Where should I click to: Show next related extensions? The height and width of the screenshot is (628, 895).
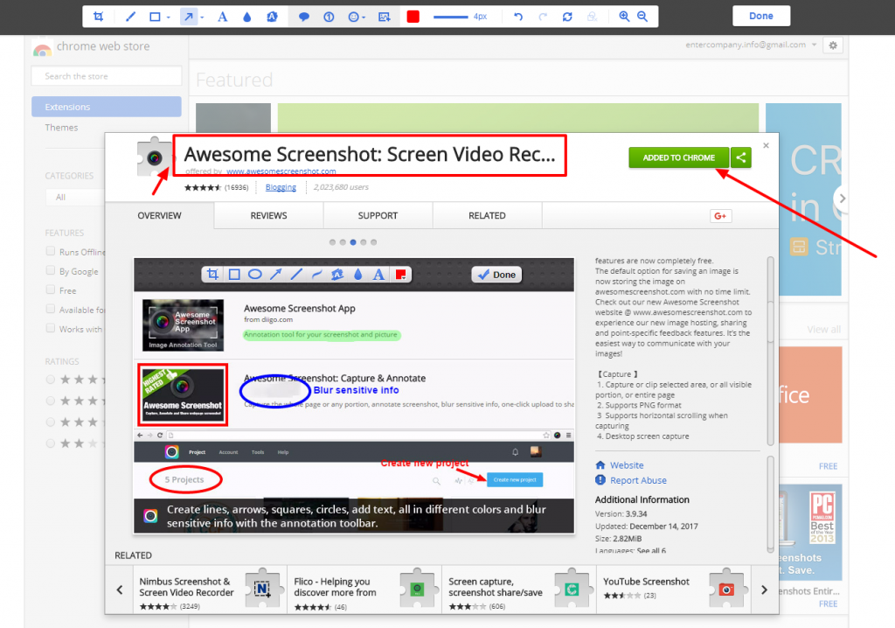764,590
